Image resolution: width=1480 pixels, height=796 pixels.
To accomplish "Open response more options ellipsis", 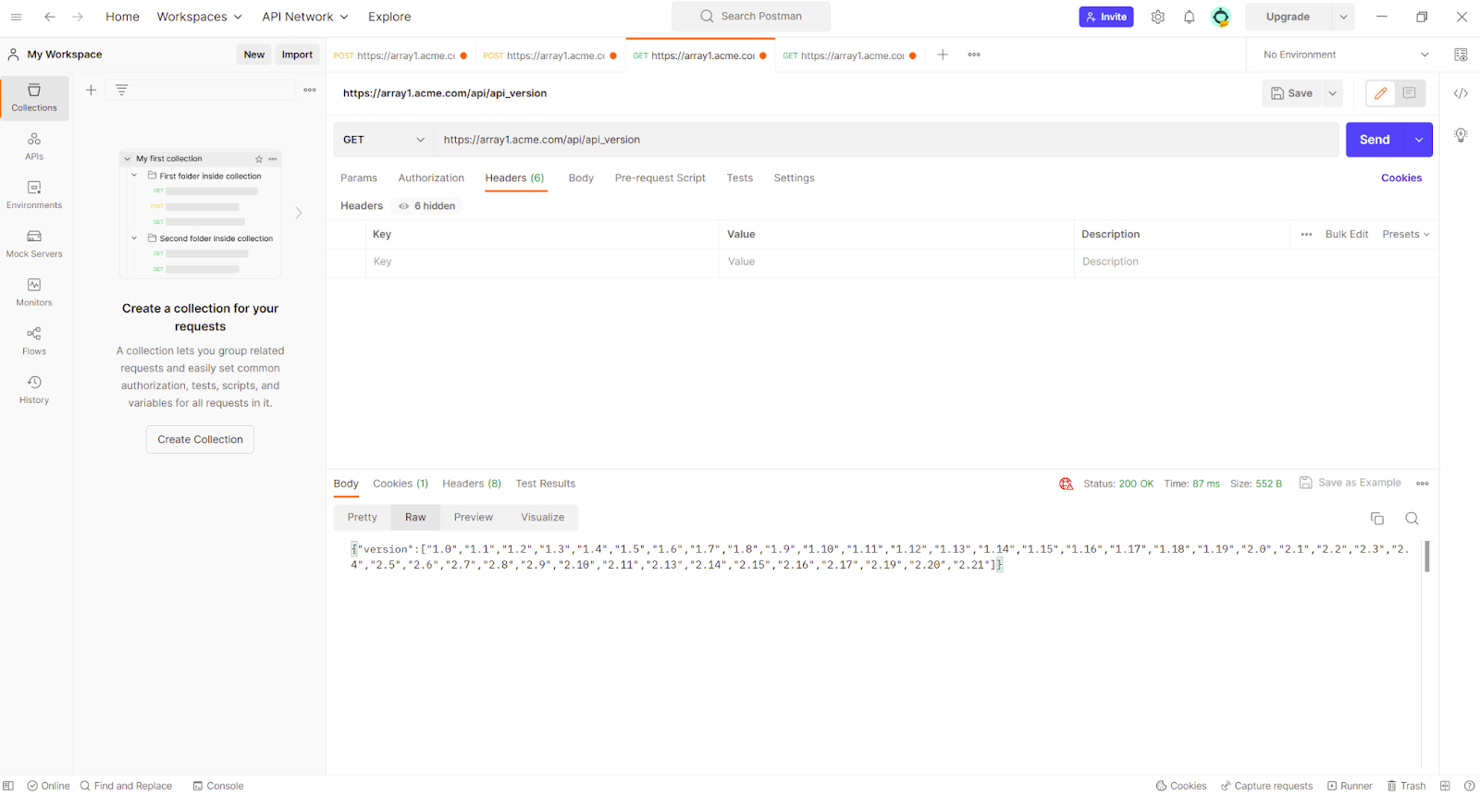I will pos(1423,484).
